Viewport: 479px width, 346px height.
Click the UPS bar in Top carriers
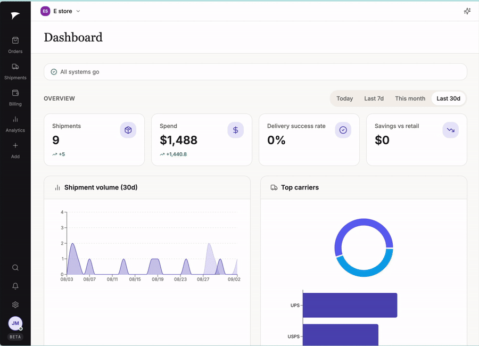coord(350,305)
